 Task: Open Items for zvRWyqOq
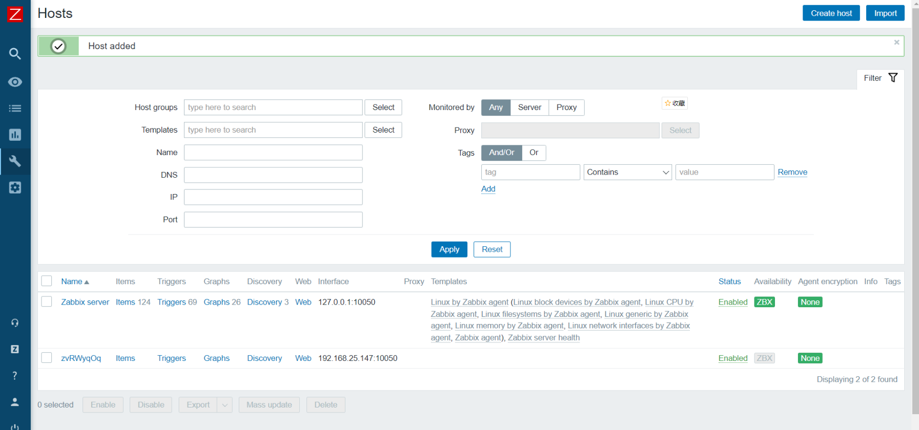point(125,358)
